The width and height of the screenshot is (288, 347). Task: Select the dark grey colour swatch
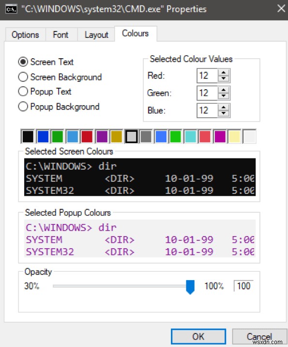(146, 136)
